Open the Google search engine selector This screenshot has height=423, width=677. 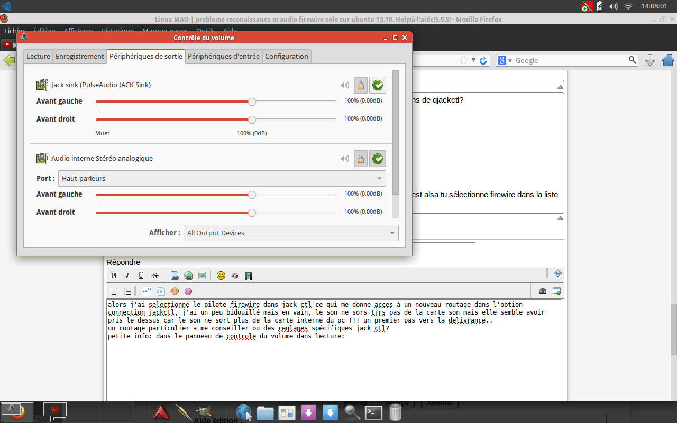(505, 60)
